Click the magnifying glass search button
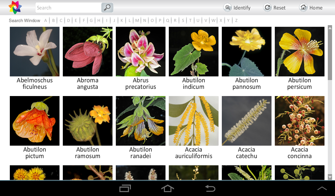 click(x=107, y=8)
